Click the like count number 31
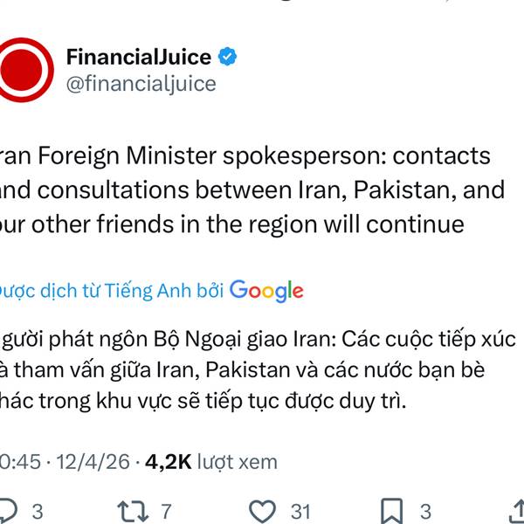This screenshot has width=524, height=524. click(300, 511)
